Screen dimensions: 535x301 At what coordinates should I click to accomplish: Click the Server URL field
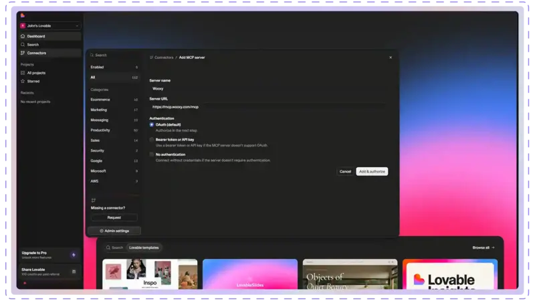(x=268, y=107)
